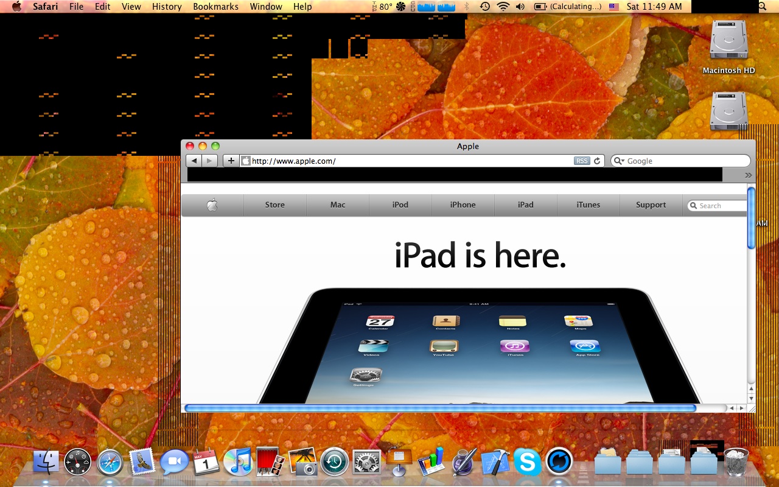Click the iPad product image

pyautogui.click(x=480, y=345)
